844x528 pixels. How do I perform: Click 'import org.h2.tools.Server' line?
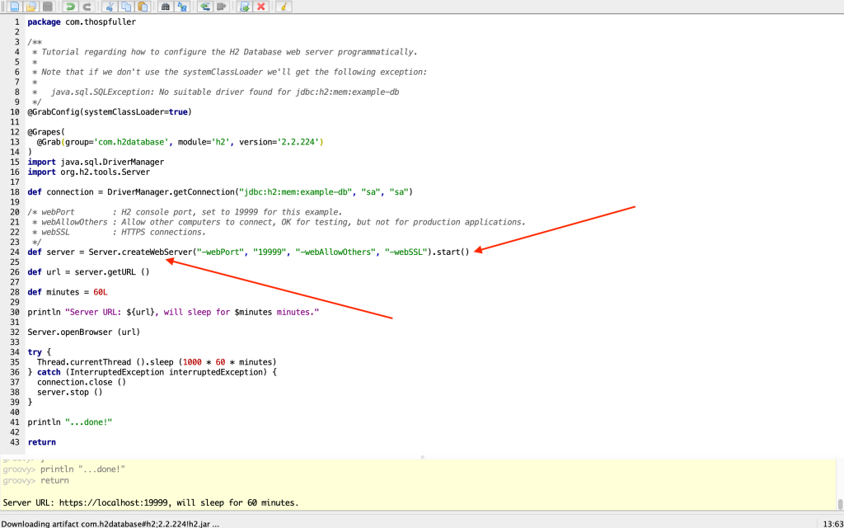tap(89, 172)
